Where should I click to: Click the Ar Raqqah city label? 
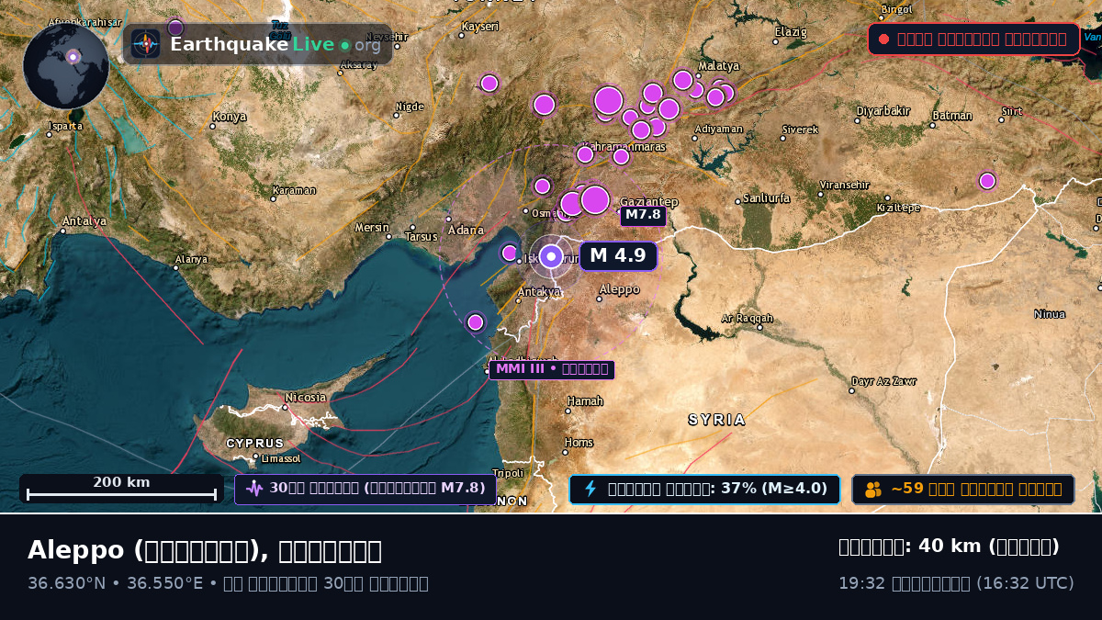tap(748, 318)
